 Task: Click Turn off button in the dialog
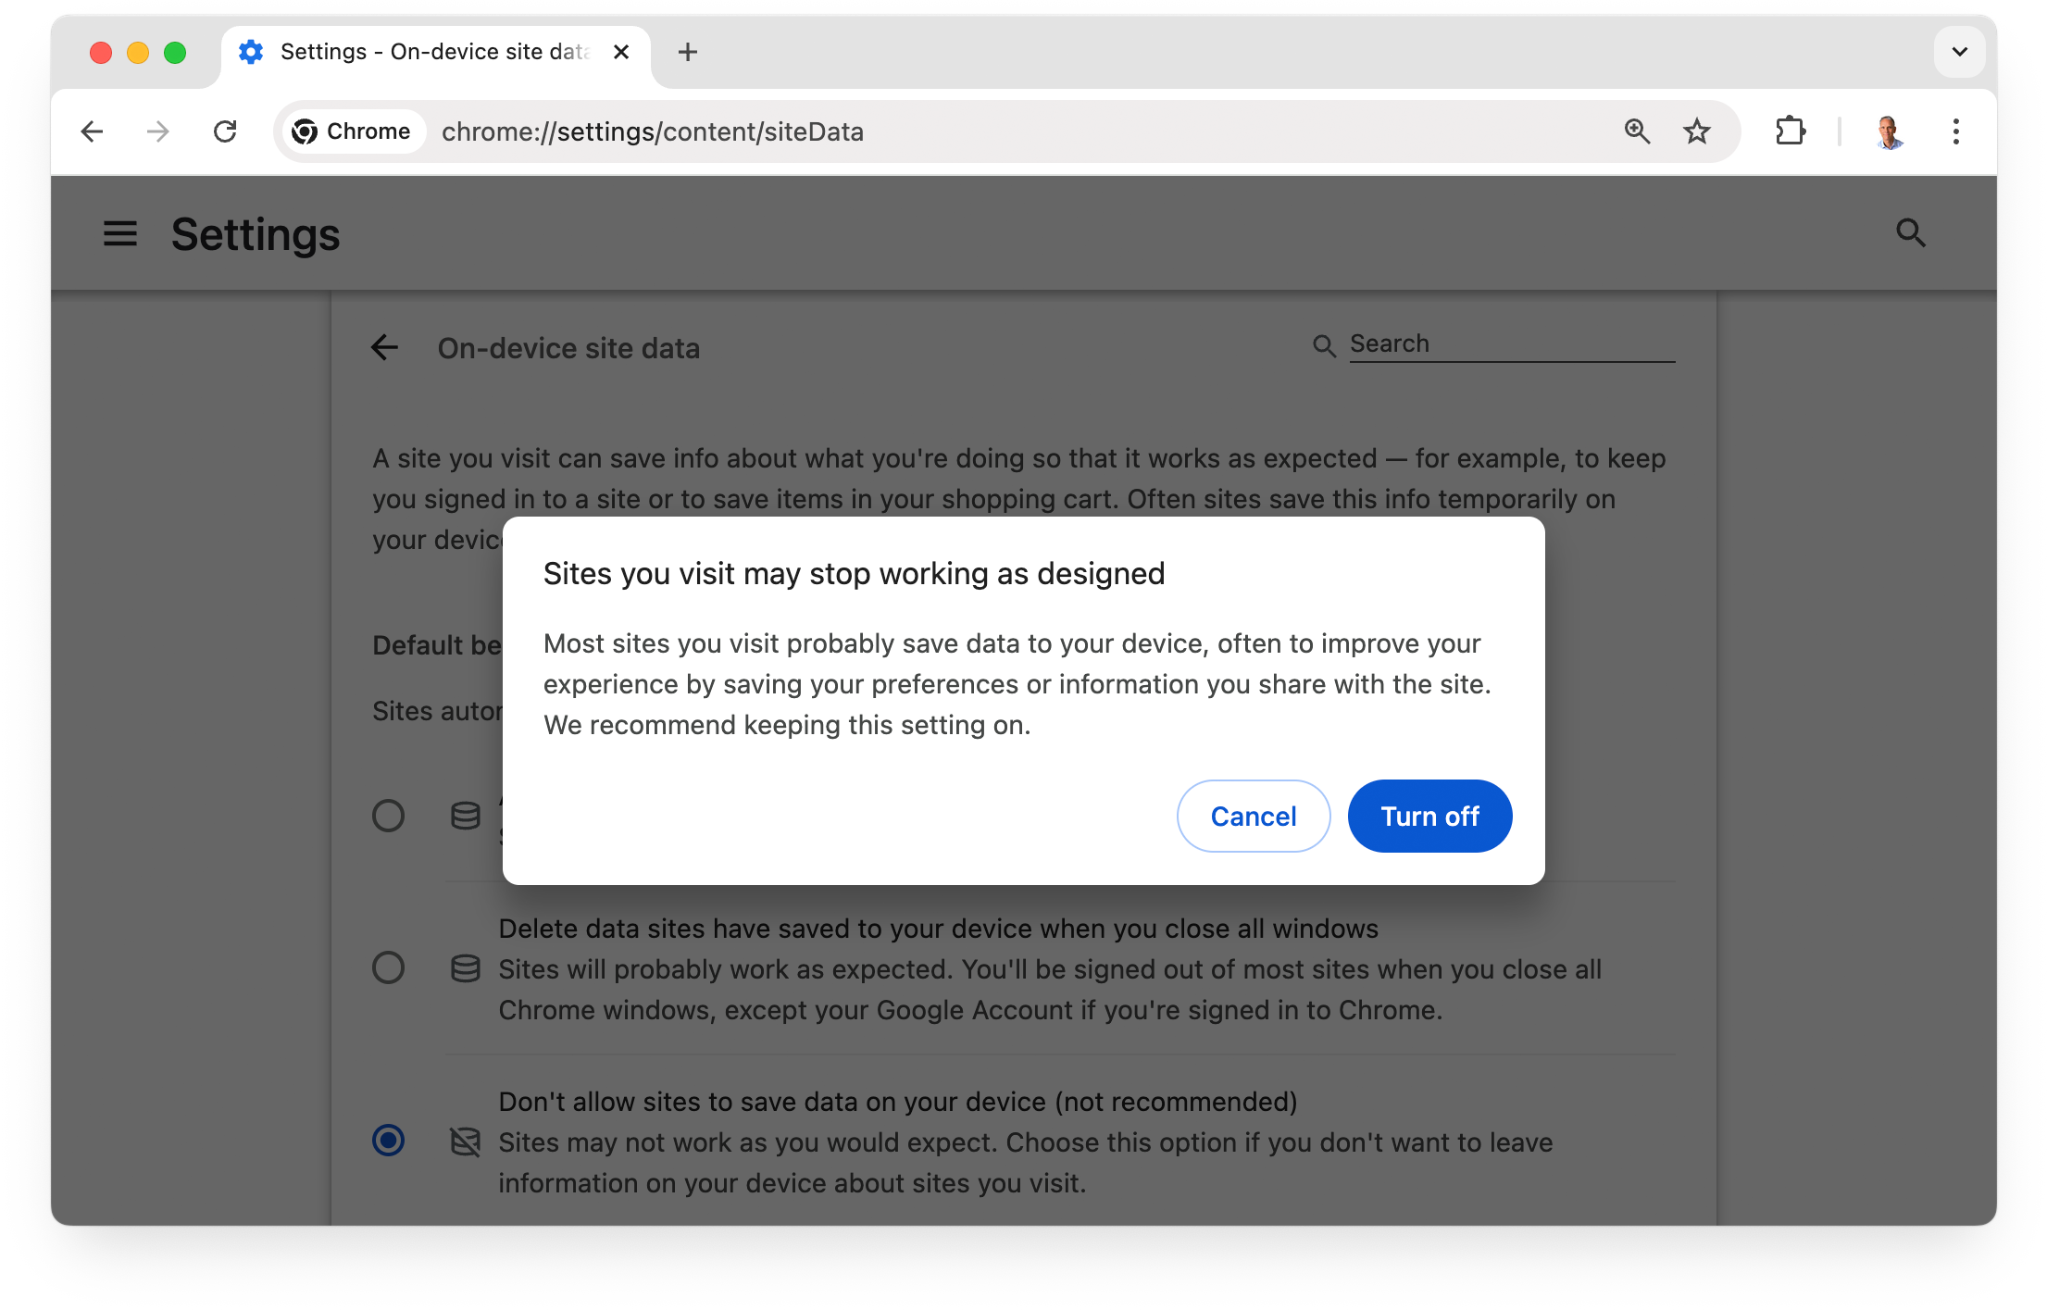(x=1428, y=815)
